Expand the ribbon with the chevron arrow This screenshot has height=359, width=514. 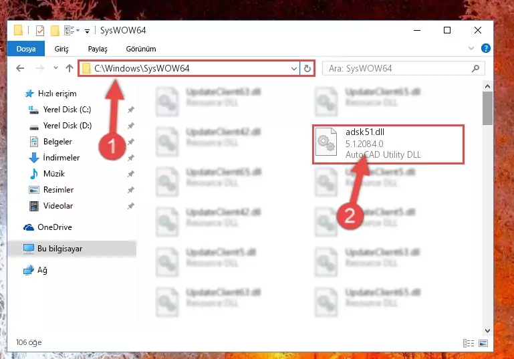click(x=471, y=49)
